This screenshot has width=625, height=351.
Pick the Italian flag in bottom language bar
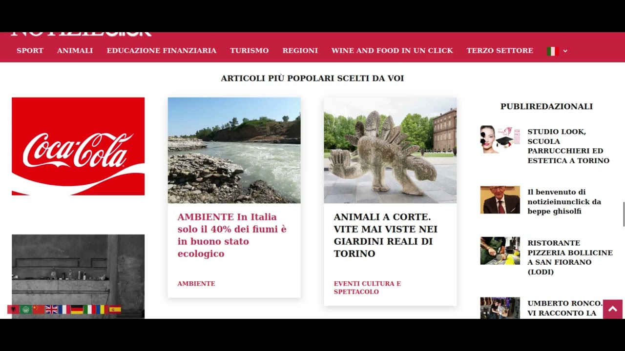pyautogui.click(x=89, y=310)
